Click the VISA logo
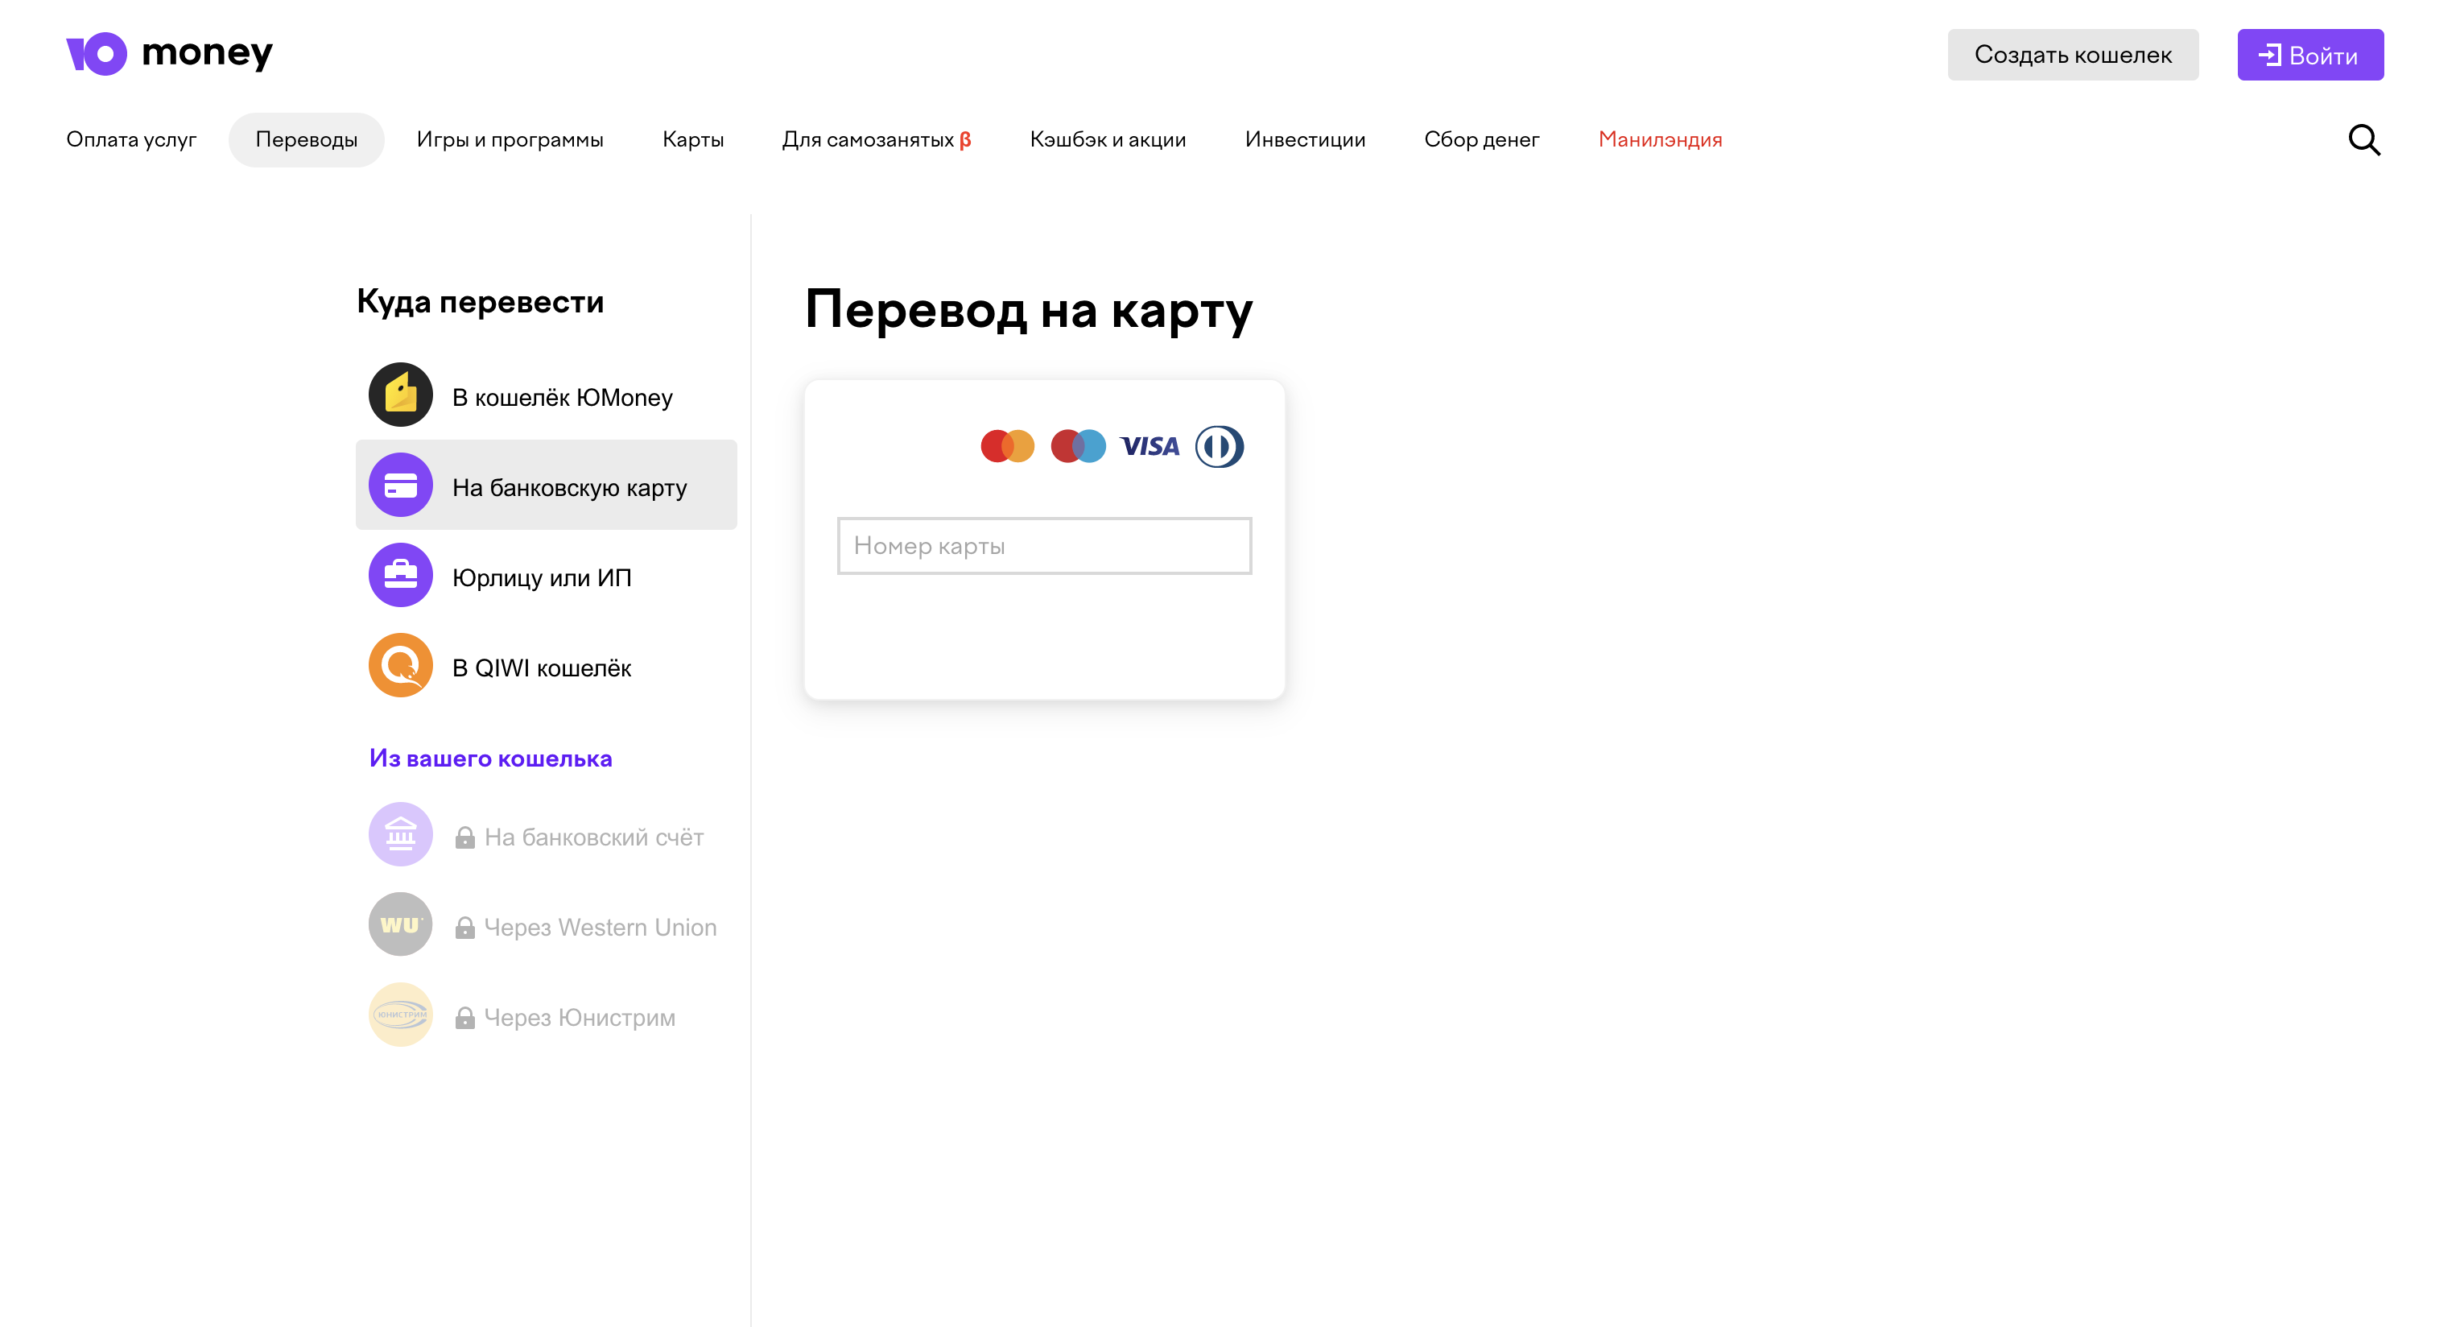The height and width of the screenshot is (1327, 2460). point(1150,446)
